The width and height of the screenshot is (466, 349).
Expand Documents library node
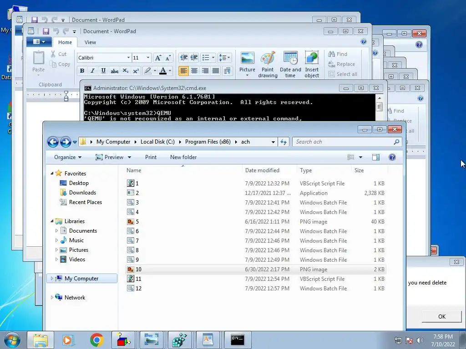pyautogui.click(x=56, y=230)
